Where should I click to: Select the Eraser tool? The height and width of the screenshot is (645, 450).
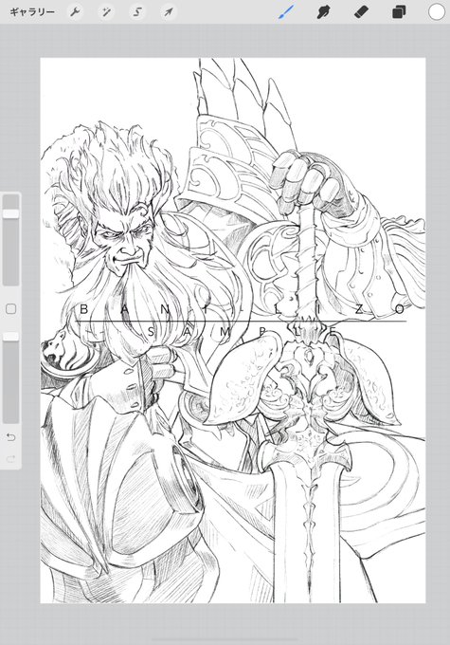tap(361, 12)
